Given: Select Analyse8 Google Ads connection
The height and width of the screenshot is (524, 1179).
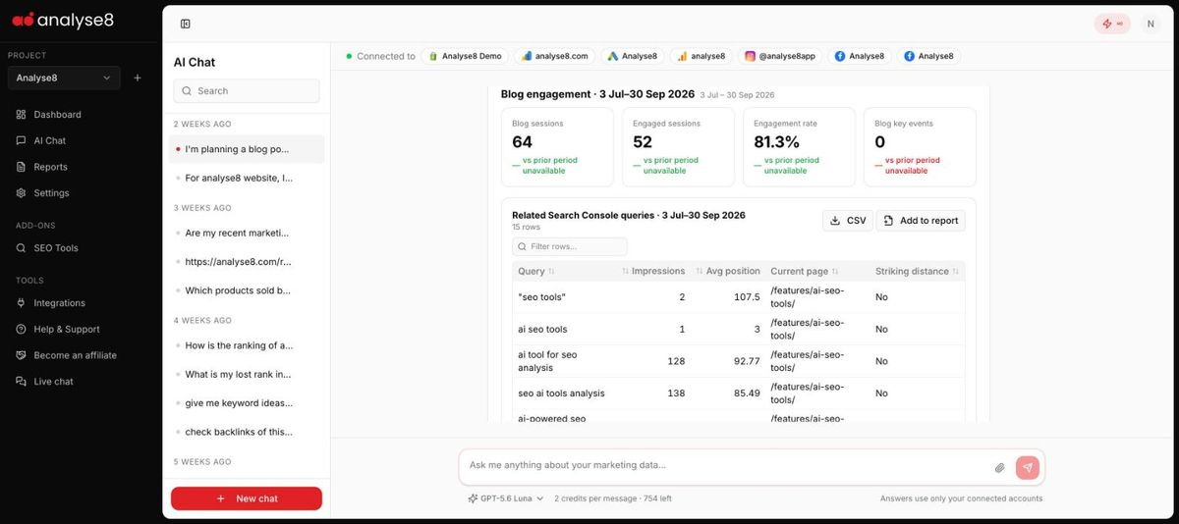Looking at the screenshot, I should pyautogui.click(x=633, y=56).
